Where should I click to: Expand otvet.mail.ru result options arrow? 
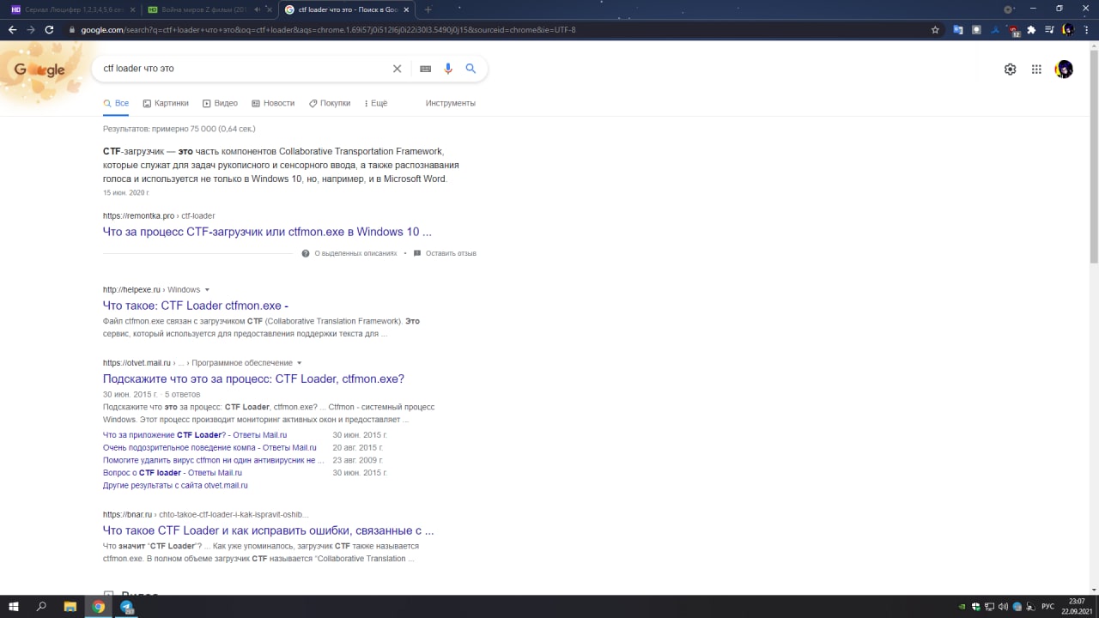pos(299,363)
